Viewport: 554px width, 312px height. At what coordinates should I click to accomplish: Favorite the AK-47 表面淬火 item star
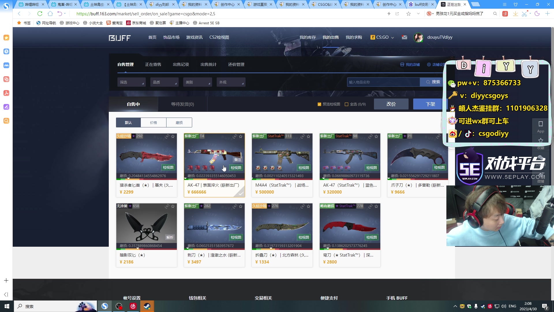click(241, 136)
